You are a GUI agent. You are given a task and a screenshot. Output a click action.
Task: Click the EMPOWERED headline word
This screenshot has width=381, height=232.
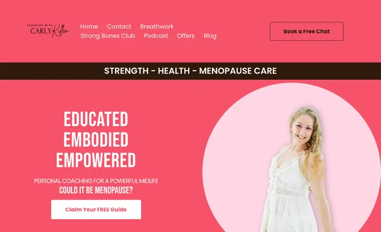pyautogui.click(x=96, y=160)
